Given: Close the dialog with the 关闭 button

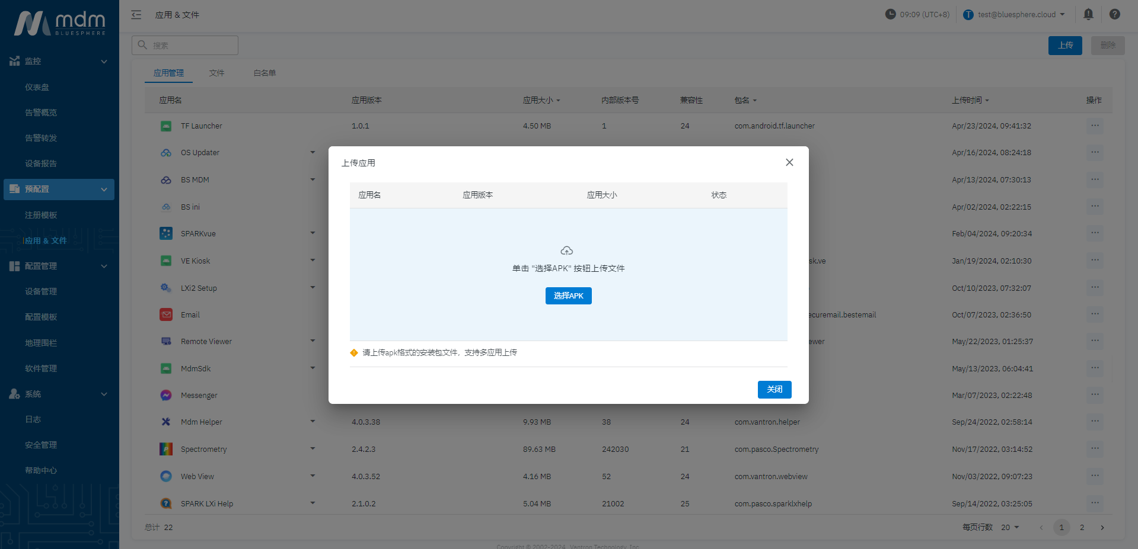Looking at the screenshot, I should pos(774,389).
